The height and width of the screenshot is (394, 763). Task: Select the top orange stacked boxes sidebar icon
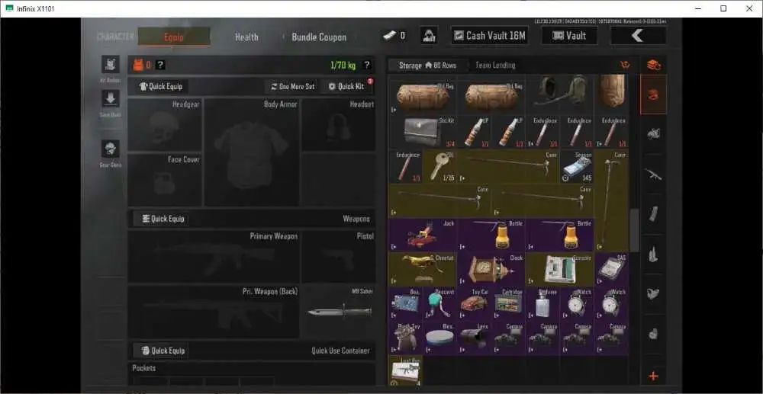pyautogui.click(x=654, y=65)
